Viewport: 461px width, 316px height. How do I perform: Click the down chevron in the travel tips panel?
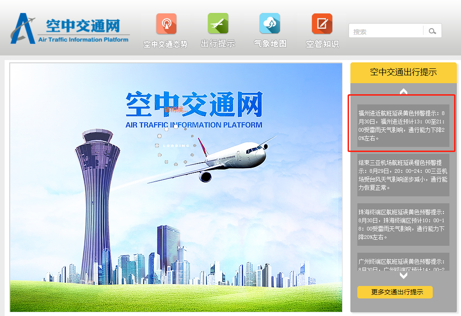click(404, 275)
